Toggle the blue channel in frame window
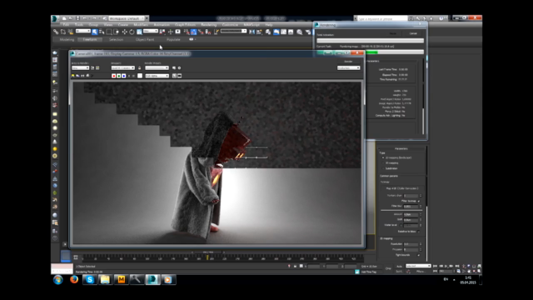 coord(124,76)
